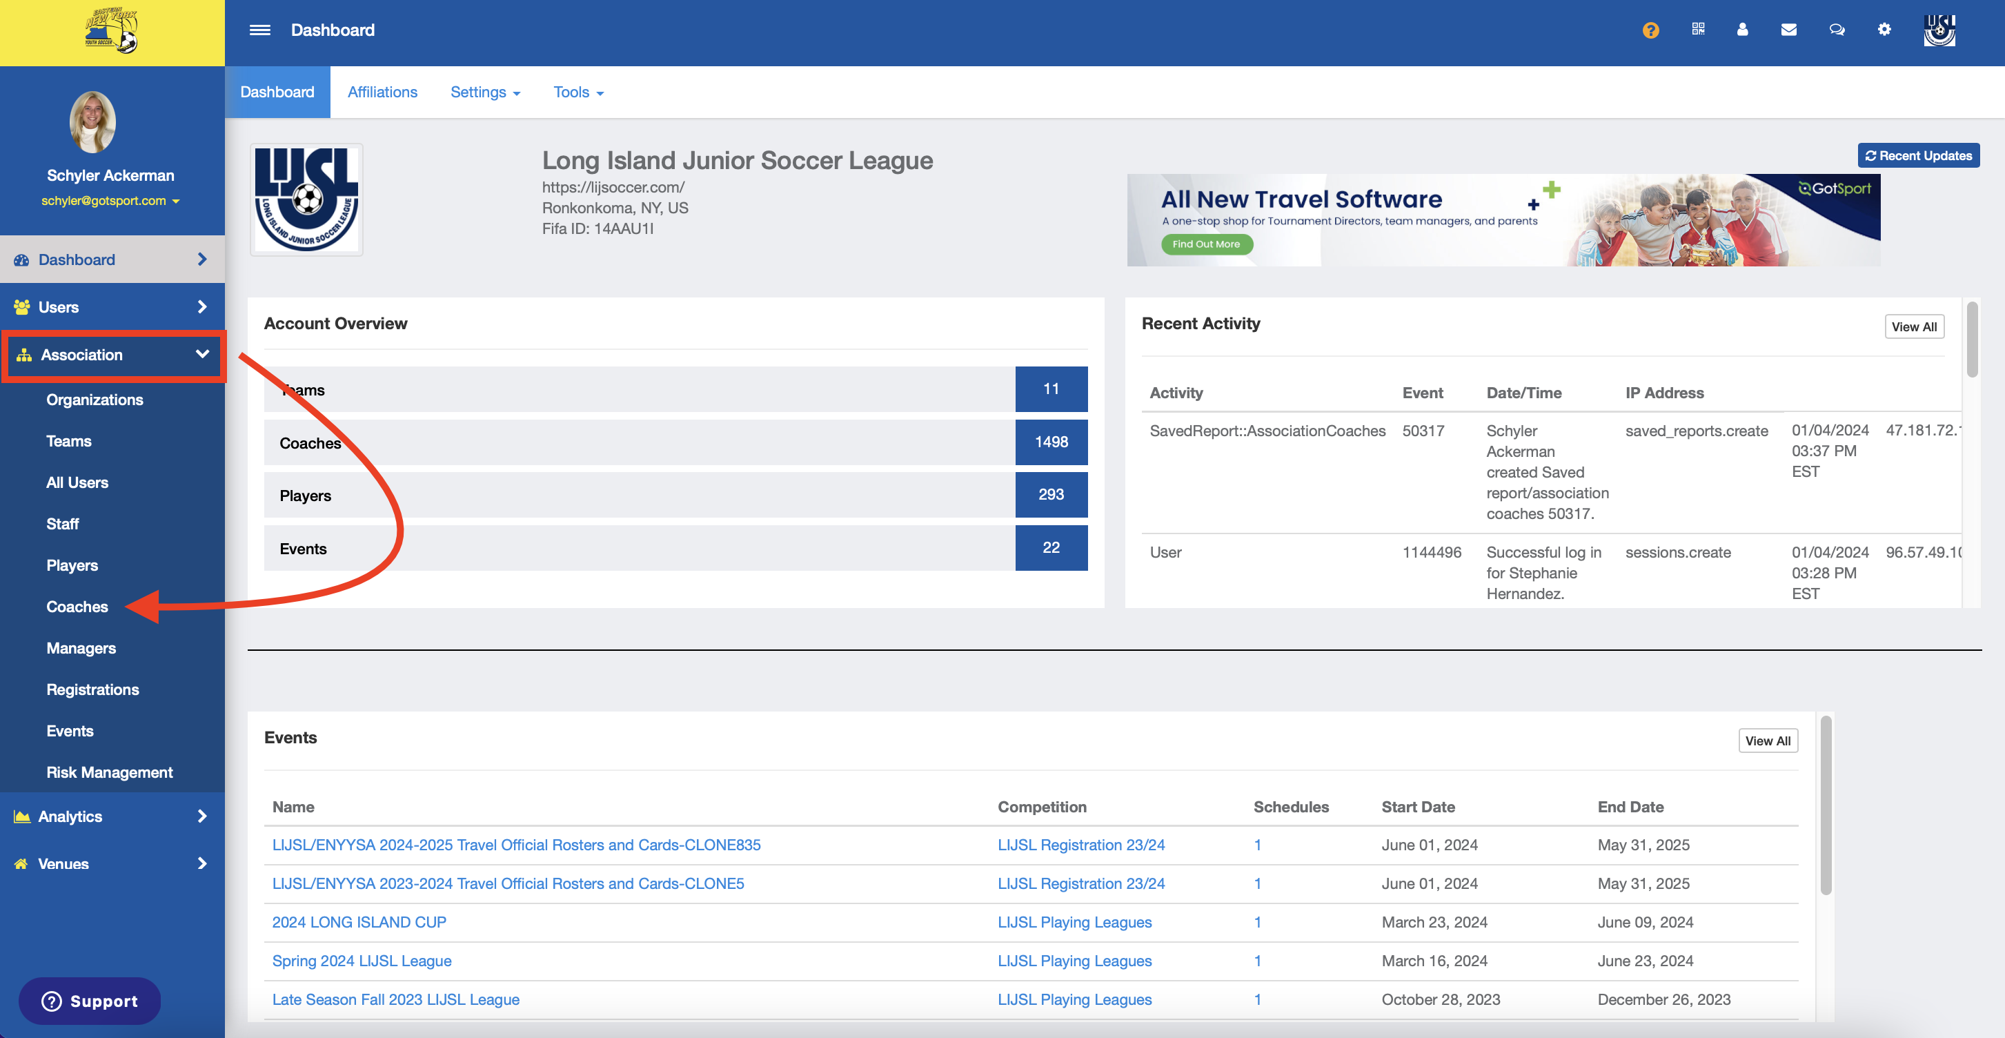Select the Dashboard tab
Screen dimensions: 2005x1038
(277, 92)
